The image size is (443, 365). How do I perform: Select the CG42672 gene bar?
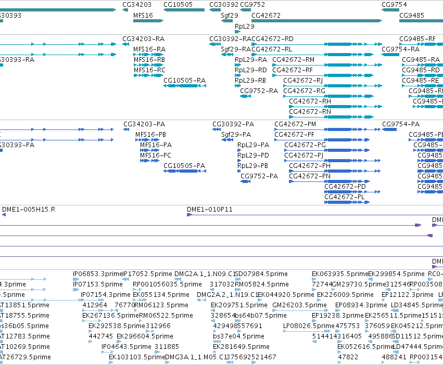click(x=317, y=21)
